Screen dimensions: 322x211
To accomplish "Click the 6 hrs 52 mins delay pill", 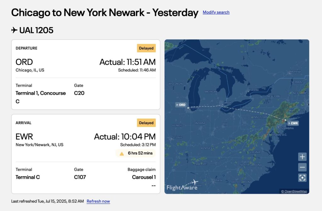I will point(136,153).
